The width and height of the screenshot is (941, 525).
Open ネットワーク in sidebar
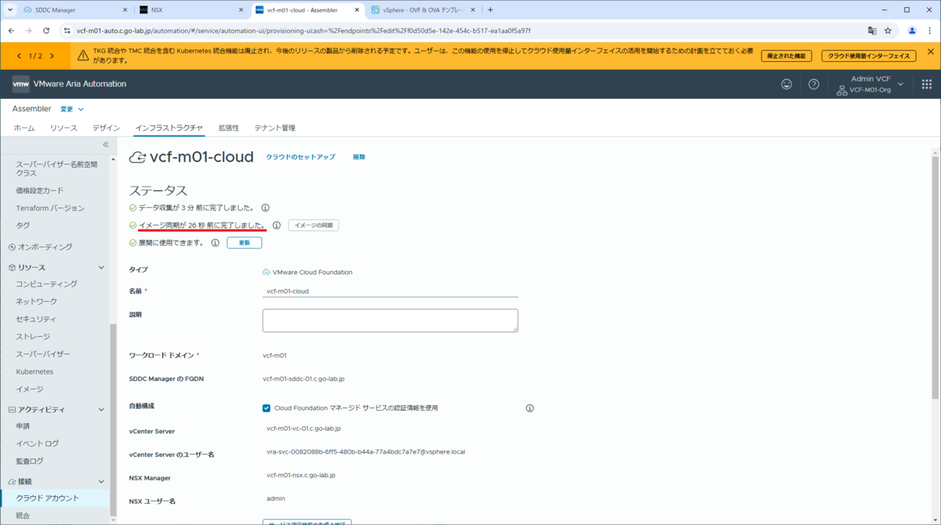(36, 302)
